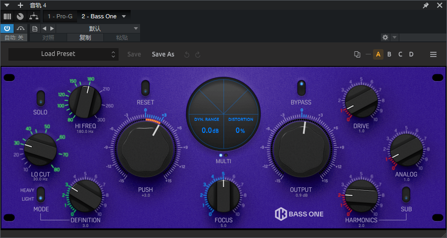Click the Save preset button
Screen dimensions: 447x238
(134, 54)
